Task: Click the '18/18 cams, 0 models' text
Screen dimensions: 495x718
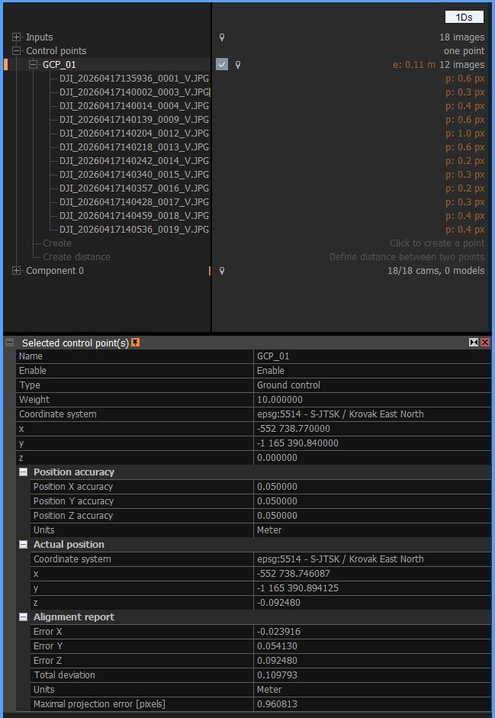Action: 436,271
